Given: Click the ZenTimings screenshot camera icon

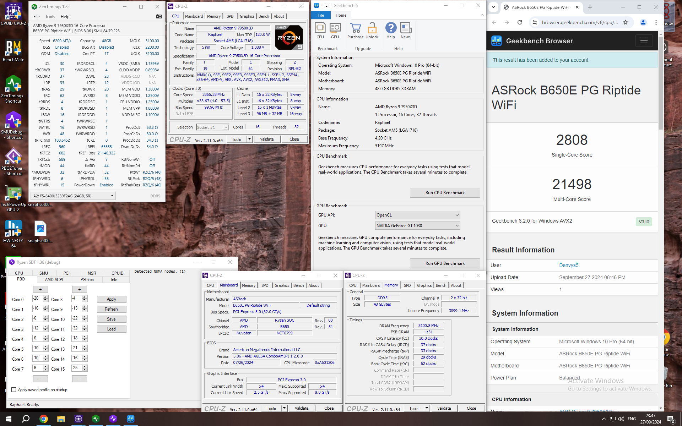Looking at the screenshot, I should [159, 16].
